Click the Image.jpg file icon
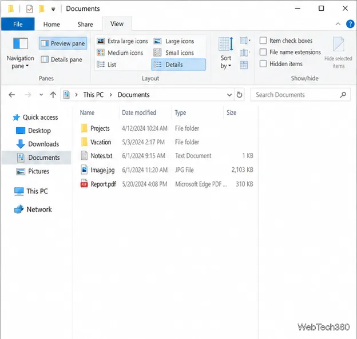Screen dimensions: 357x339 [84, 170]
